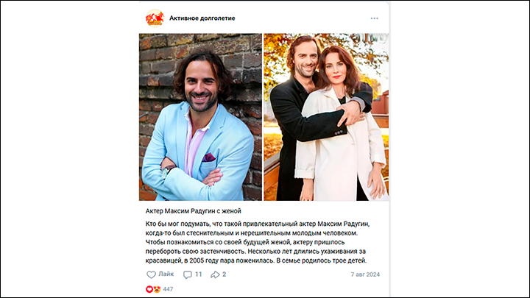Show the 447 reactions list

[x=168, y=289]
